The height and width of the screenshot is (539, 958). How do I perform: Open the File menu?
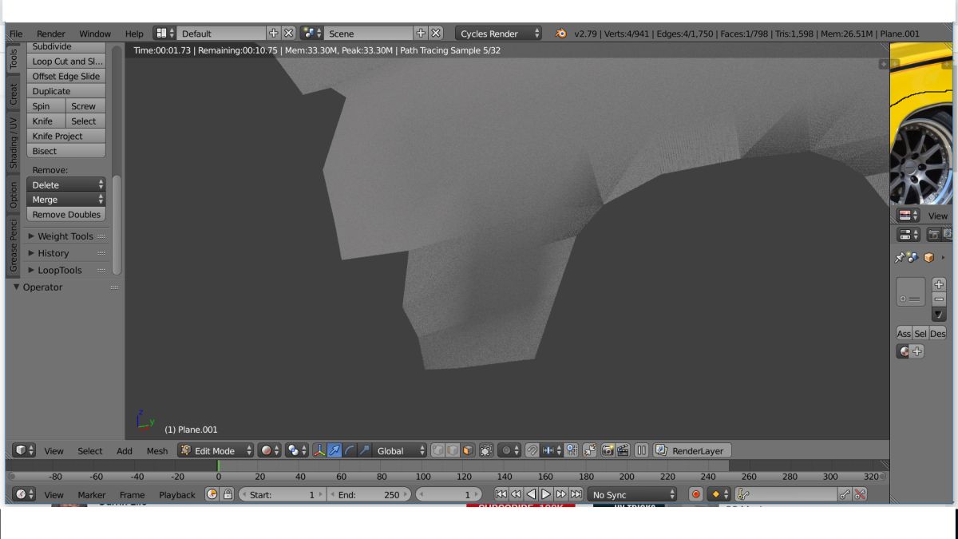tap(16, 34)
